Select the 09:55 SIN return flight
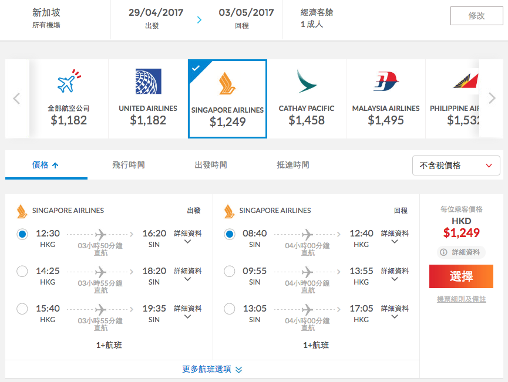The height and width of the screenshot is (382, 508). 230,271
